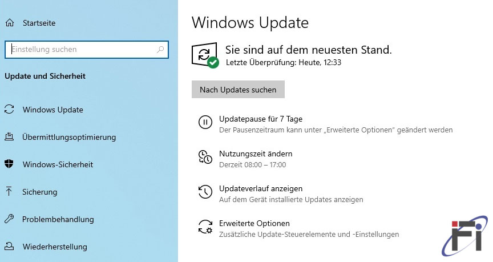This screenshot has width=493, height=262.
Task: Click the Übermittlungsoptimierung sidebar icon
Action: (x=9, y=136)
